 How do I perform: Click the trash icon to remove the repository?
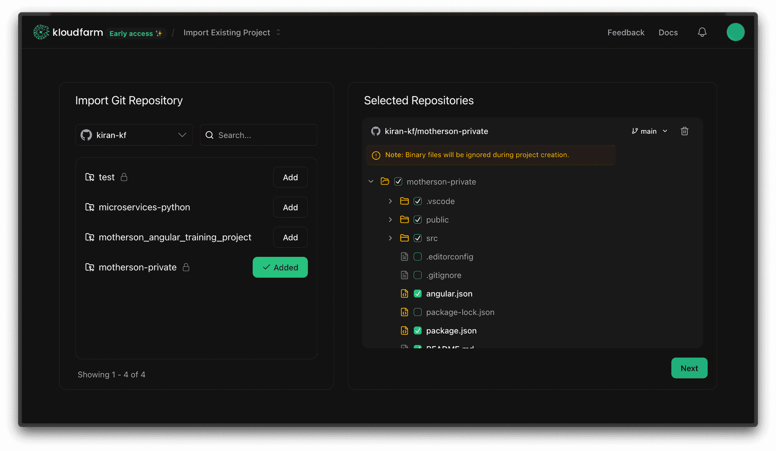[685, 131]
